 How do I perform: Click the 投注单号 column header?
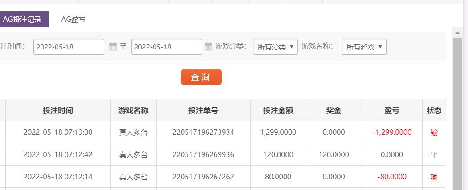(203, 110)
